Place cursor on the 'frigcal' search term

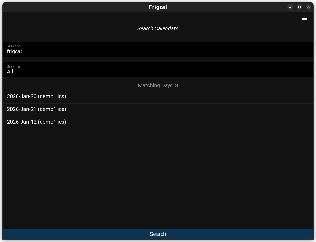(x=14, y=52)
